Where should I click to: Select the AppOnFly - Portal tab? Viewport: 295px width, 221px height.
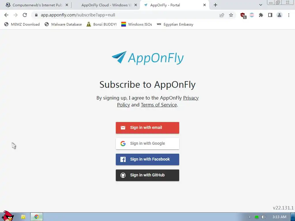click(175, 5)
